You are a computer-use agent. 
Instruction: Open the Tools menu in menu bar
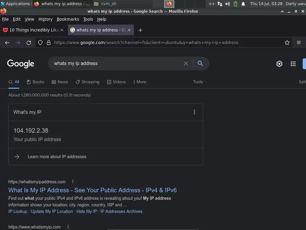point(88,19)
